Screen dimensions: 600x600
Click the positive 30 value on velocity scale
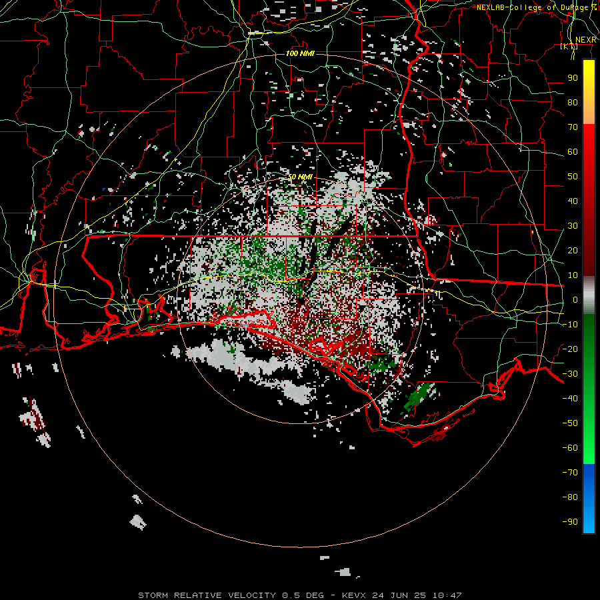tap(573, 226)
